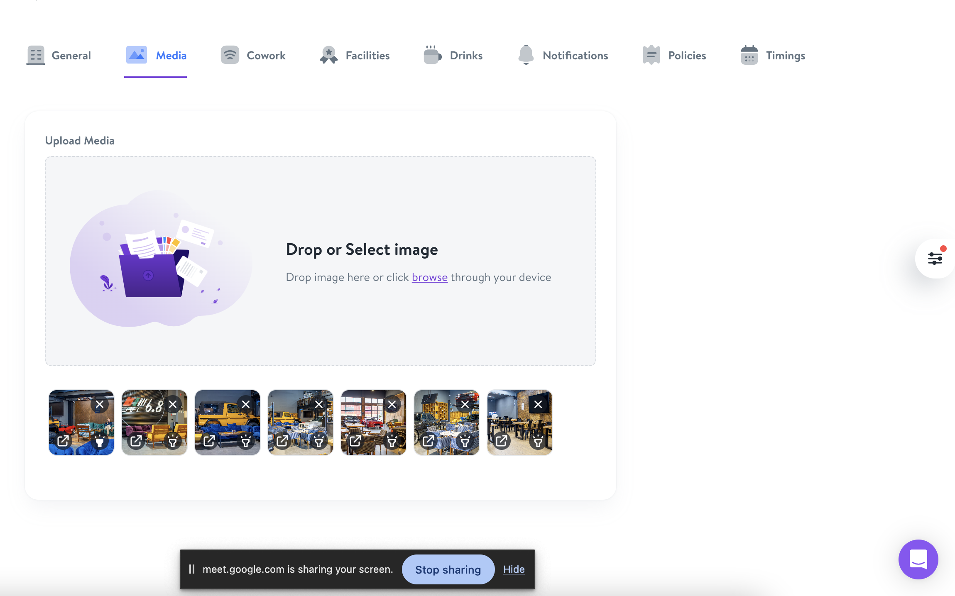Viewport: 955px width, 596px height.
Task: Open the fifth red sports car image externally
Action: click(355, 441)
